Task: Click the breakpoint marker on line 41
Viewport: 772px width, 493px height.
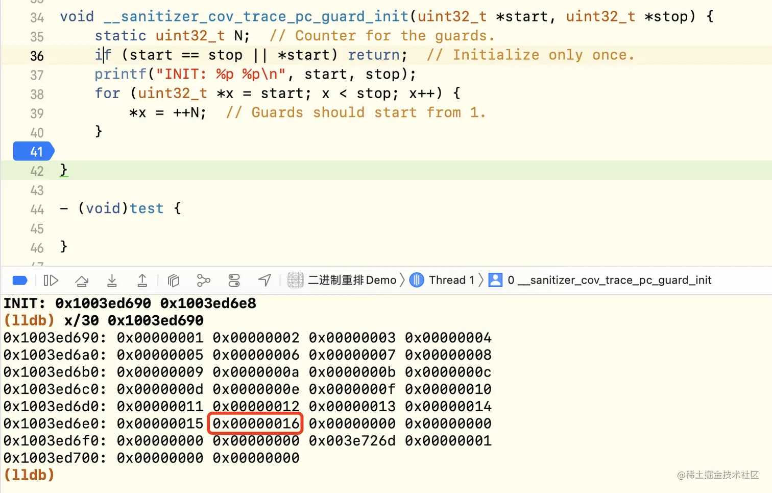Action: (34, 152)
